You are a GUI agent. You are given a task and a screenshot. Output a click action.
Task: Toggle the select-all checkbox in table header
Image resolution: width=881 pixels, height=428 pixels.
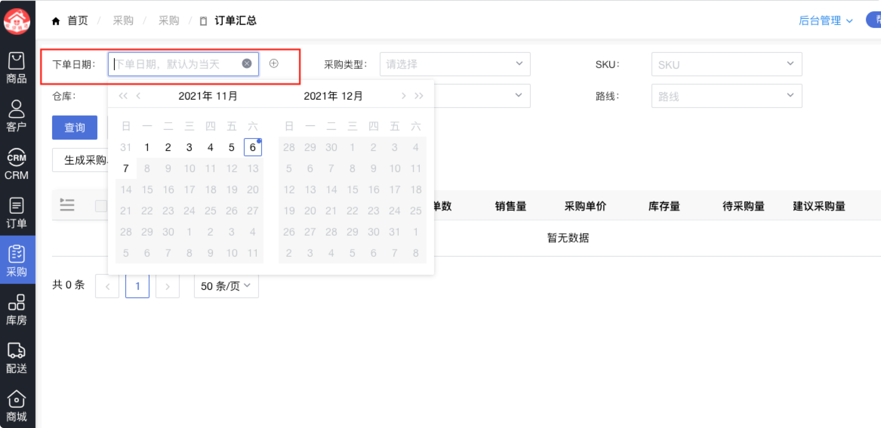point(101,206)
